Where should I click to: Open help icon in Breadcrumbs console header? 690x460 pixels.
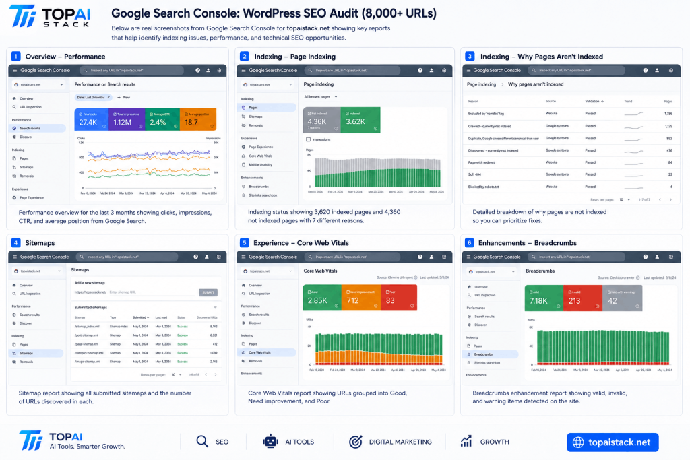[x=645, y=257]
